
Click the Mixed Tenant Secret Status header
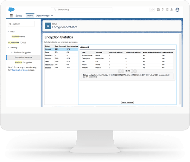[152, 52]
